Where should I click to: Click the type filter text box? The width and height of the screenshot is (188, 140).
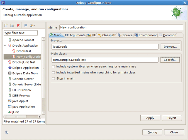pyautogui.click(x=21, y=33)
